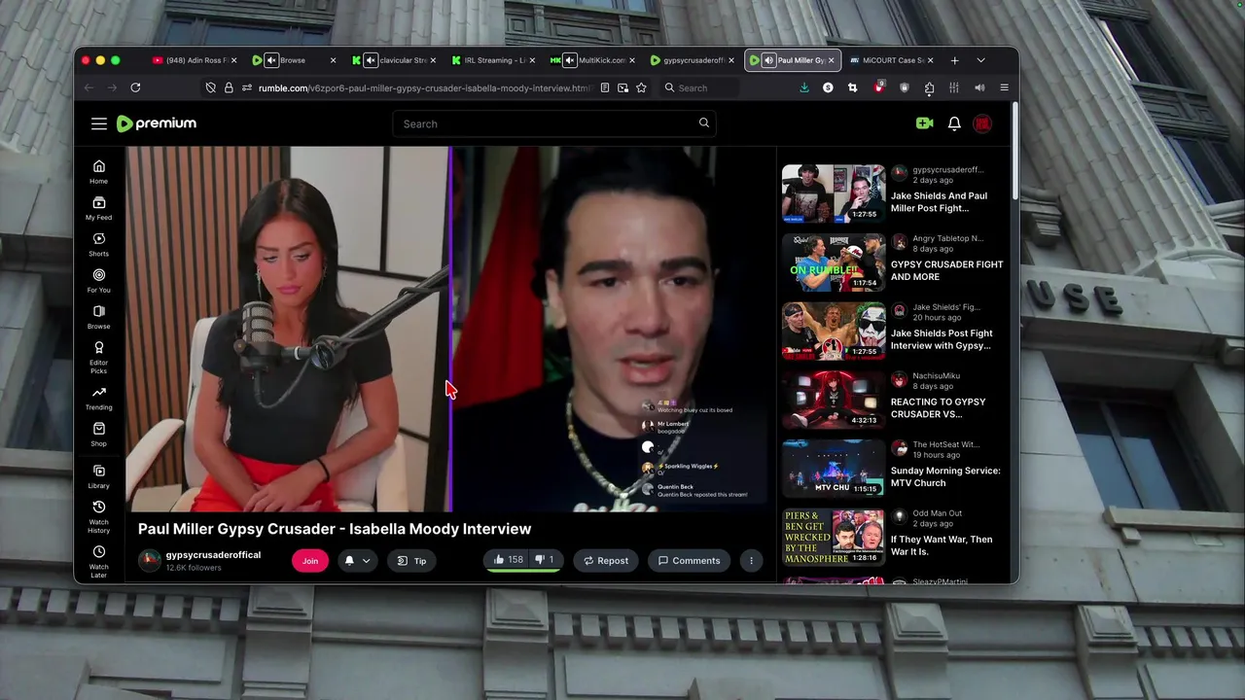Open the gypsycrusaderoffical channel avatar

(x=150, y=561)
